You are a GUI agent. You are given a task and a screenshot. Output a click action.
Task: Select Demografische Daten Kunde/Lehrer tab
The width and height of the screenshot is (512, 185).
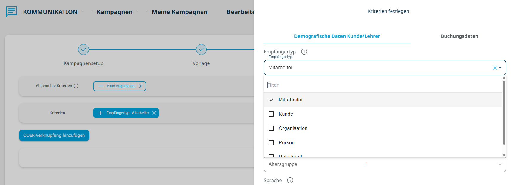[337, 36]
